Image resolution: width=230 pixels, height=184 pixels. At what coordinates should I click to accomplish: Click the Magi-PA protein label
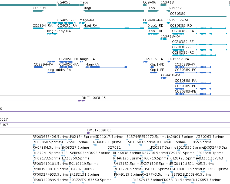pyautogui.click(x=92, y=64)
